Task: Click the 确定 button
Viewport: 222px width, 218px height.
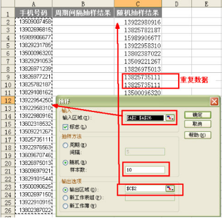Action: pos(197,115)
